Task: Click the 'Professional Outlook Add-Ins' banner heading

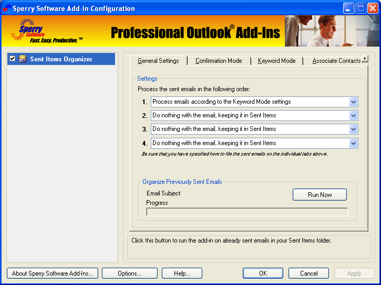Action: tap(195, 32)
